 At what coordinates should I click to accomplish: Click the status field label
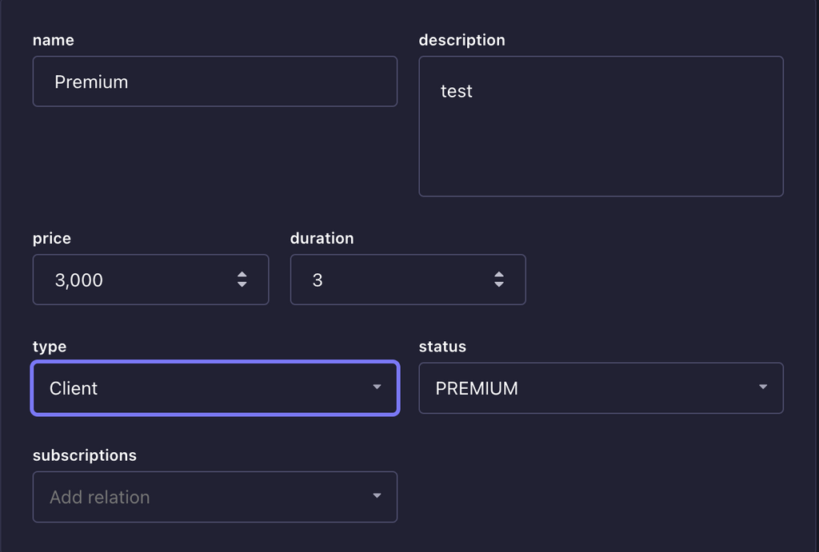point(442,347)
